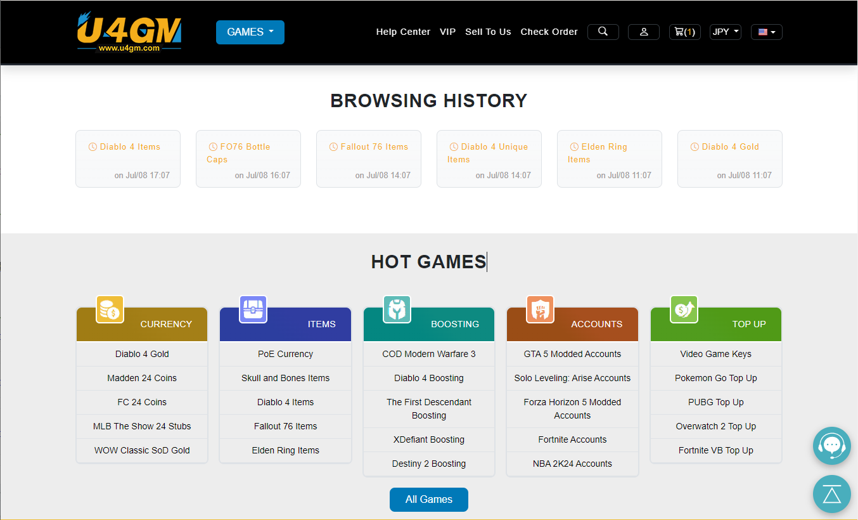Click the Currency coins category icon

110,309
